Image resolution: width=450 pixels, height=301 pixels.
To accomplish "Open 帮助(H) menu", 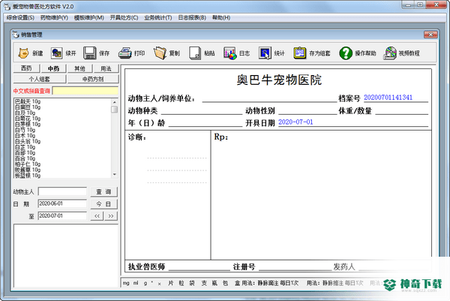I will click(x=221, y=18).
